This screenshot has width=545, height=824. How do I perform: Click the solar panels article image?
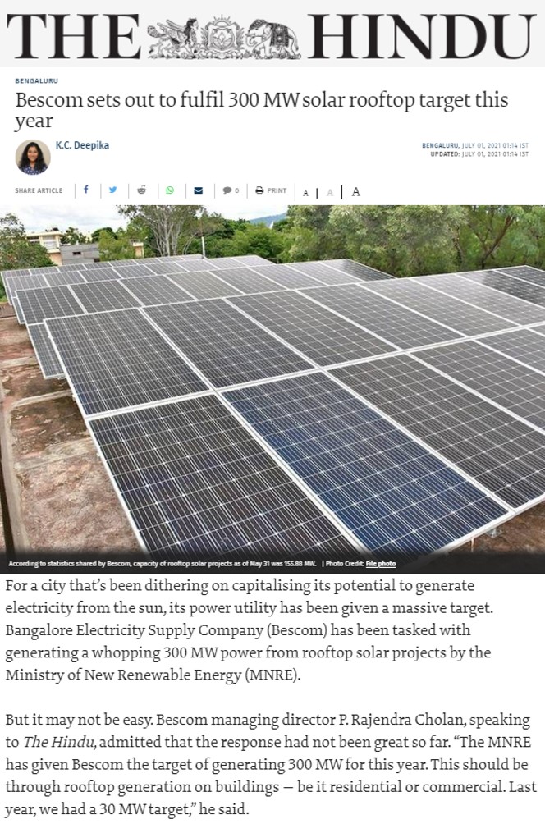[272, 379]
